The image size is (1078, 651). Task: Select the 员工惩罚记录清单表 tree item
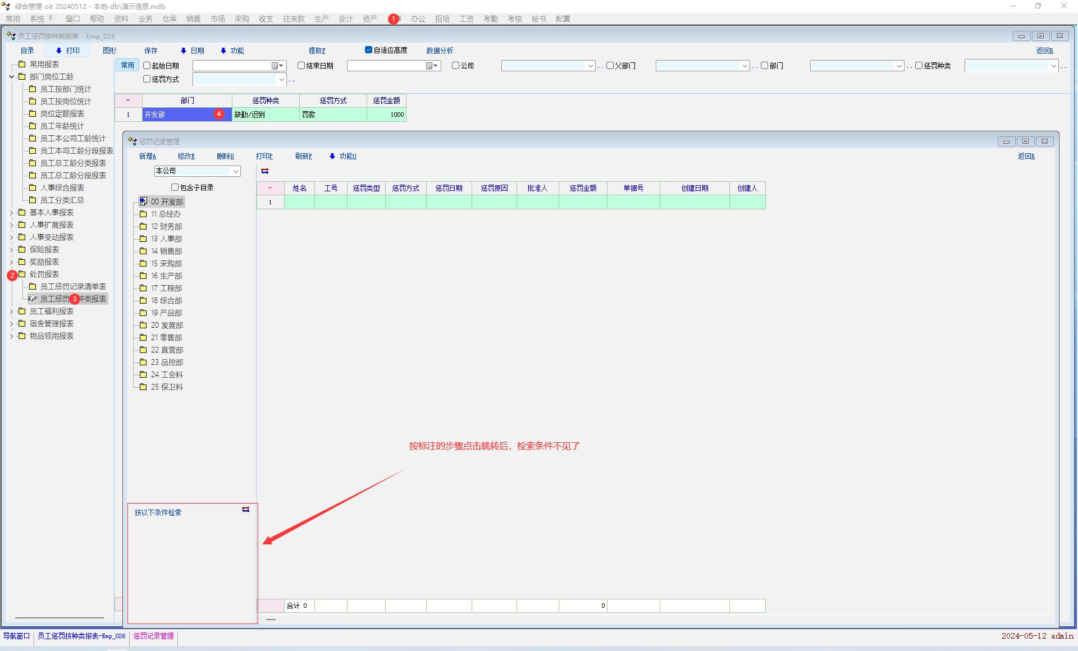pyautogui.click(x=73, y=287)
